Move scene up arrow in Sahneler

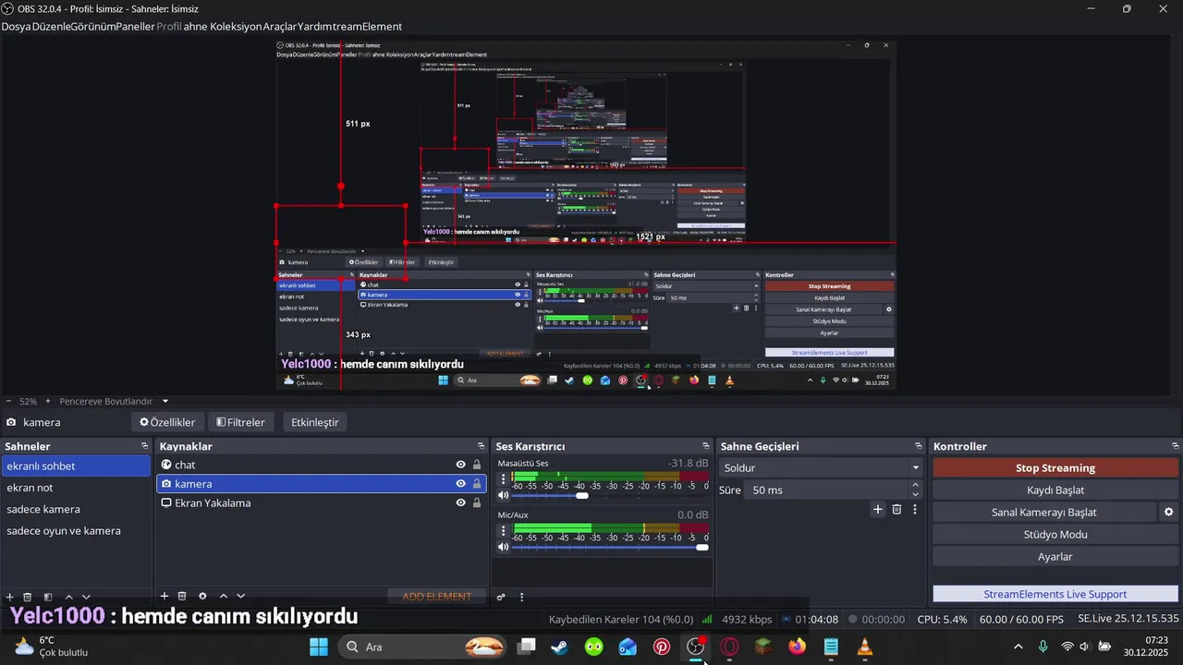(x=68, y=597)
